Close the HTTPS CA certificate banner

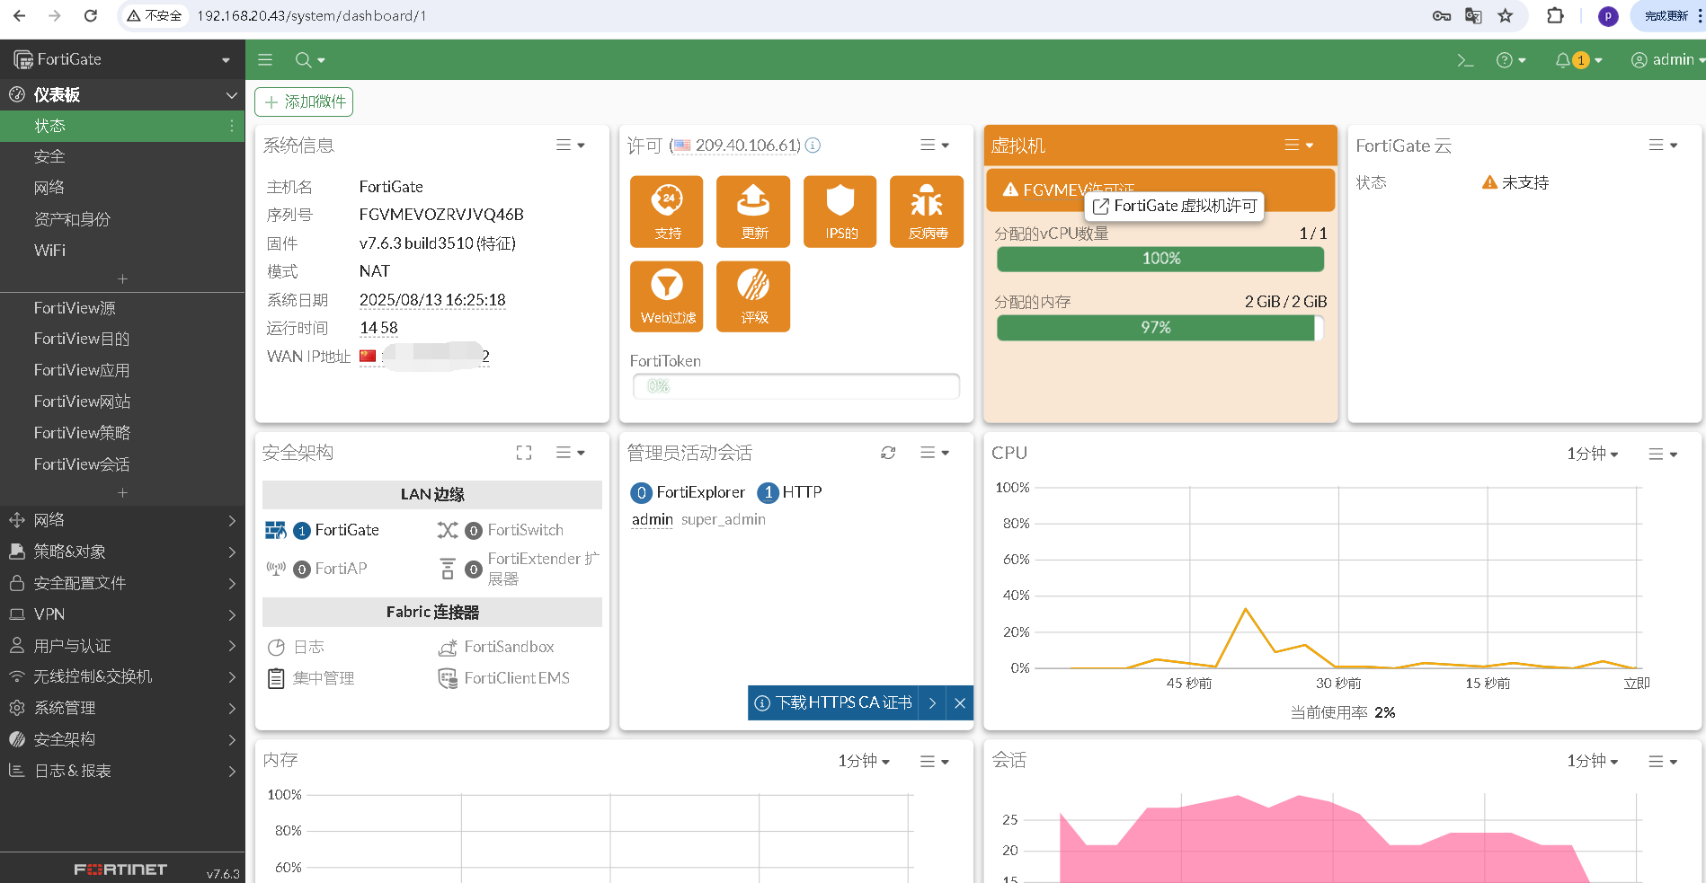coord(960,703)
